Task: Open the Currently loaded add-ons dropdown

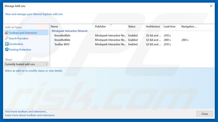Action: [26, 64]
